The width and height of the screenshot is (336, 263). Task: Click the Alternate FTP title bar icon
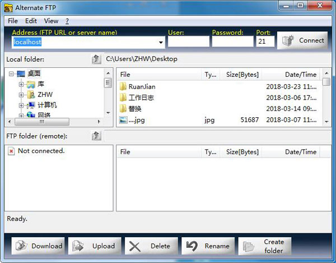tap(8, 8)
